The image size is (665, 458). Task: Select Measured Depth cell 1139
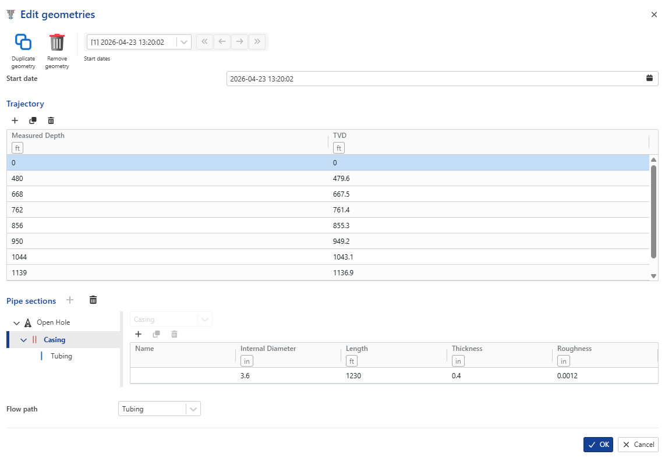[168, 272]
